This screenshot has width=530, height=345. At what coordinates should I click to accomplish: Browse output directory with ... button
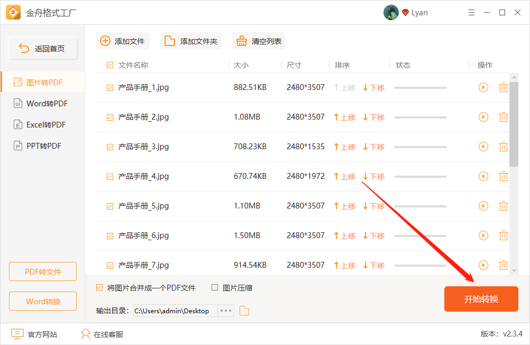[x=226, y=311]
